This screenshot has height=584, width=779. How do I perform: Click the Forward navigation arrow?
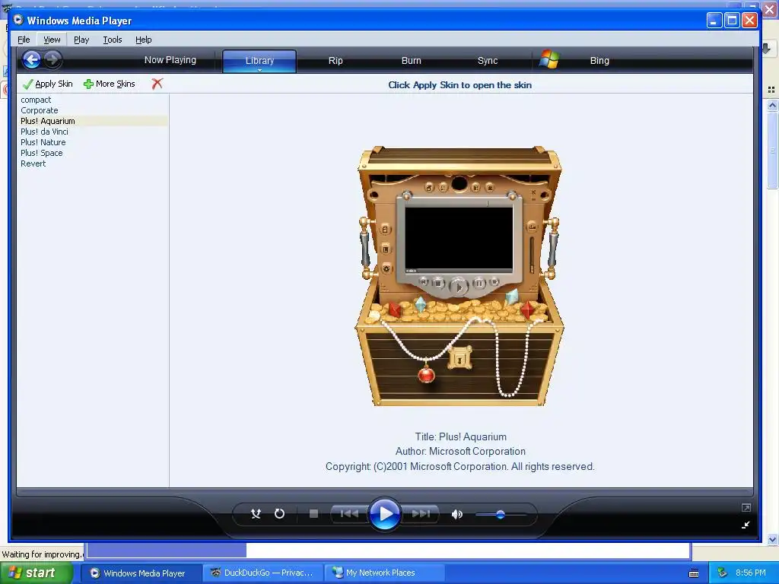[x=52, y=60]
